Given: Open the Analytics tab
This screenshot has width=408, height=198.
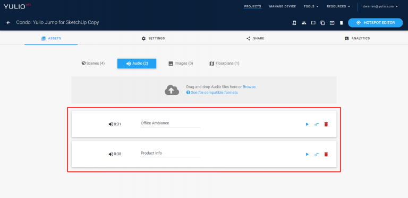Looking at the screenshot, I should (x=357, y=38).
